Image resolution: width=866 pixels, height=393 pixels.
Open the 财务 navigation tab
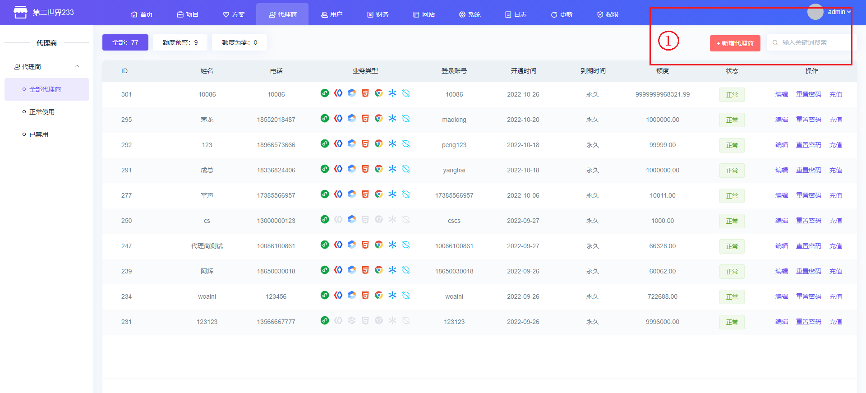[x=378, y=14]
